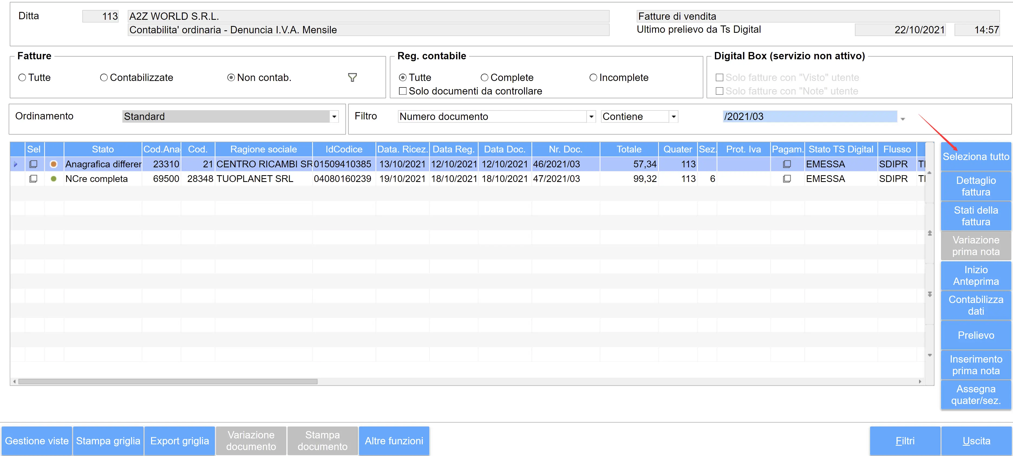
Task: Click green status dot for TUOPLANET row
Action: 54,179
